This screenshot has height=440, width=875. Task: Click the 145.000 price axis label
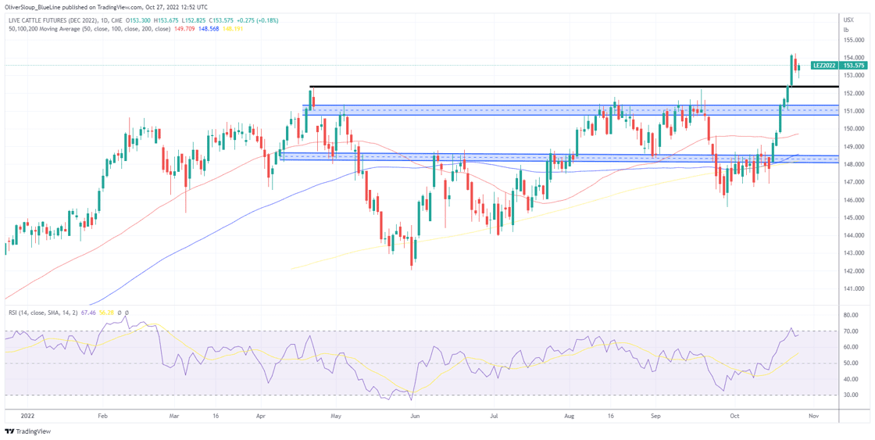tap(854, 218)
